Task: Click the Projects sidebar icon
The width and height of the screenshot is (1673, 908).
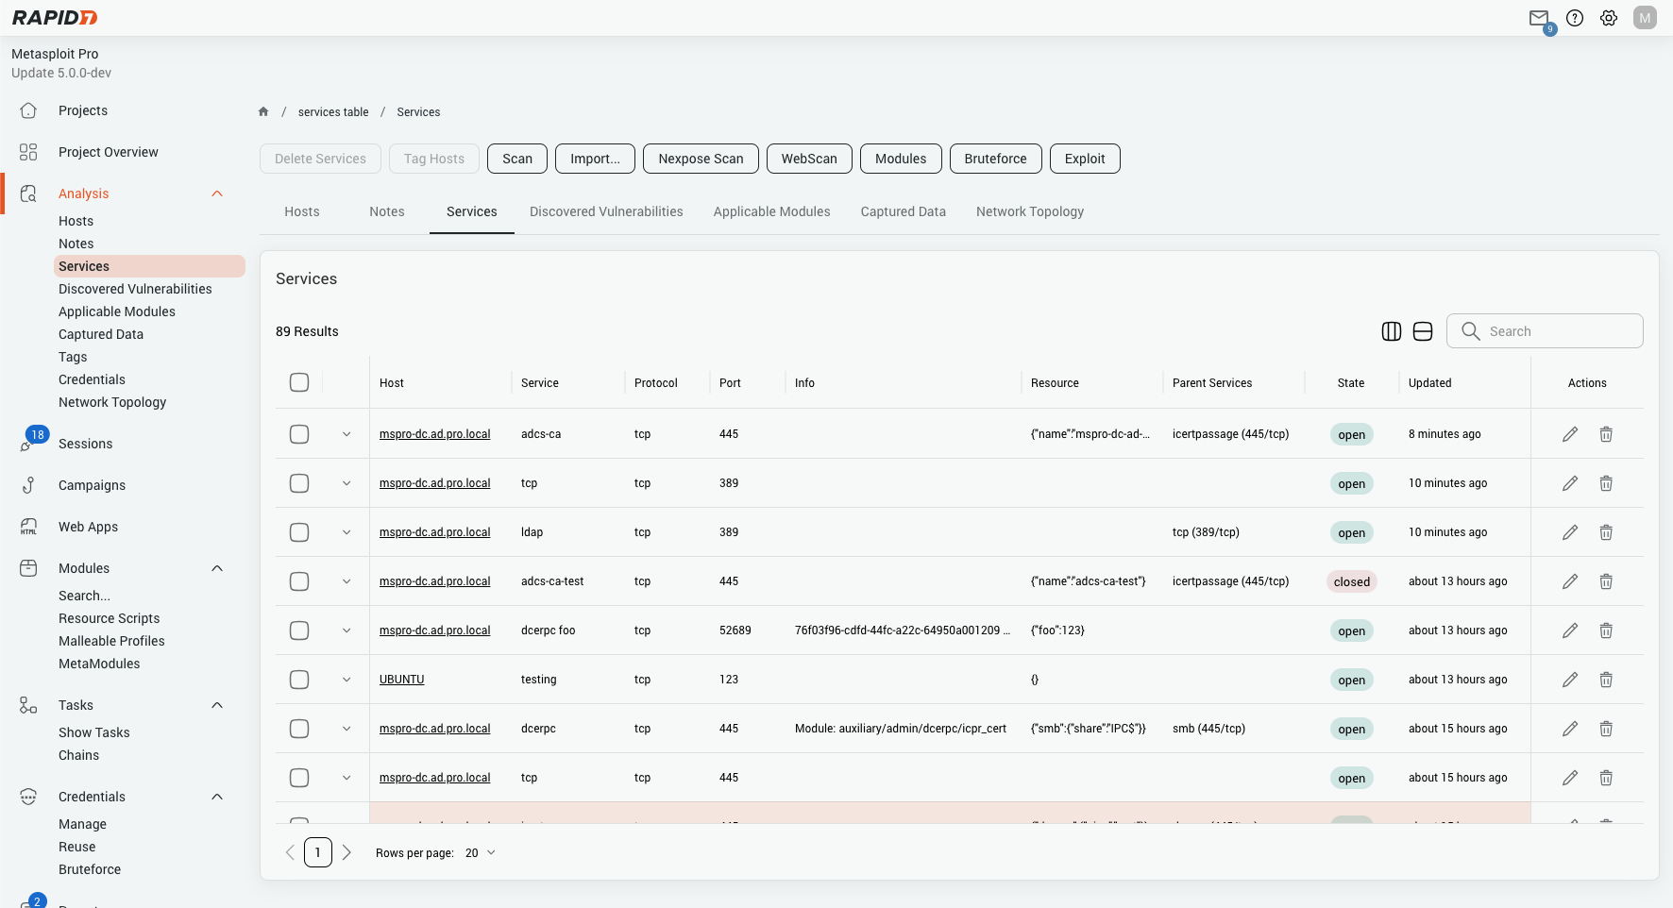Action: [x=28, y=110]
